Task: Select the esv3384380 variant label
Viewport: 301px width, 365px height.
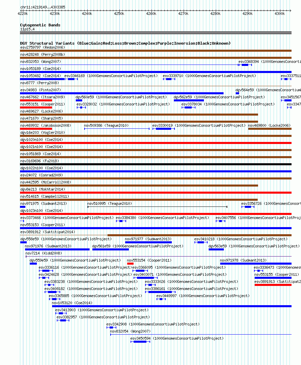Action: 162,218
